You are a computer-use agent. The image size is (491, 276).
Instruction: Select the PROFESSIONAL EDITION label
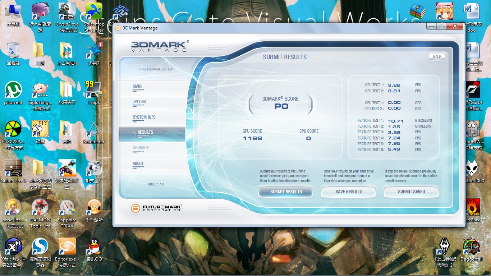pos(156,69)
